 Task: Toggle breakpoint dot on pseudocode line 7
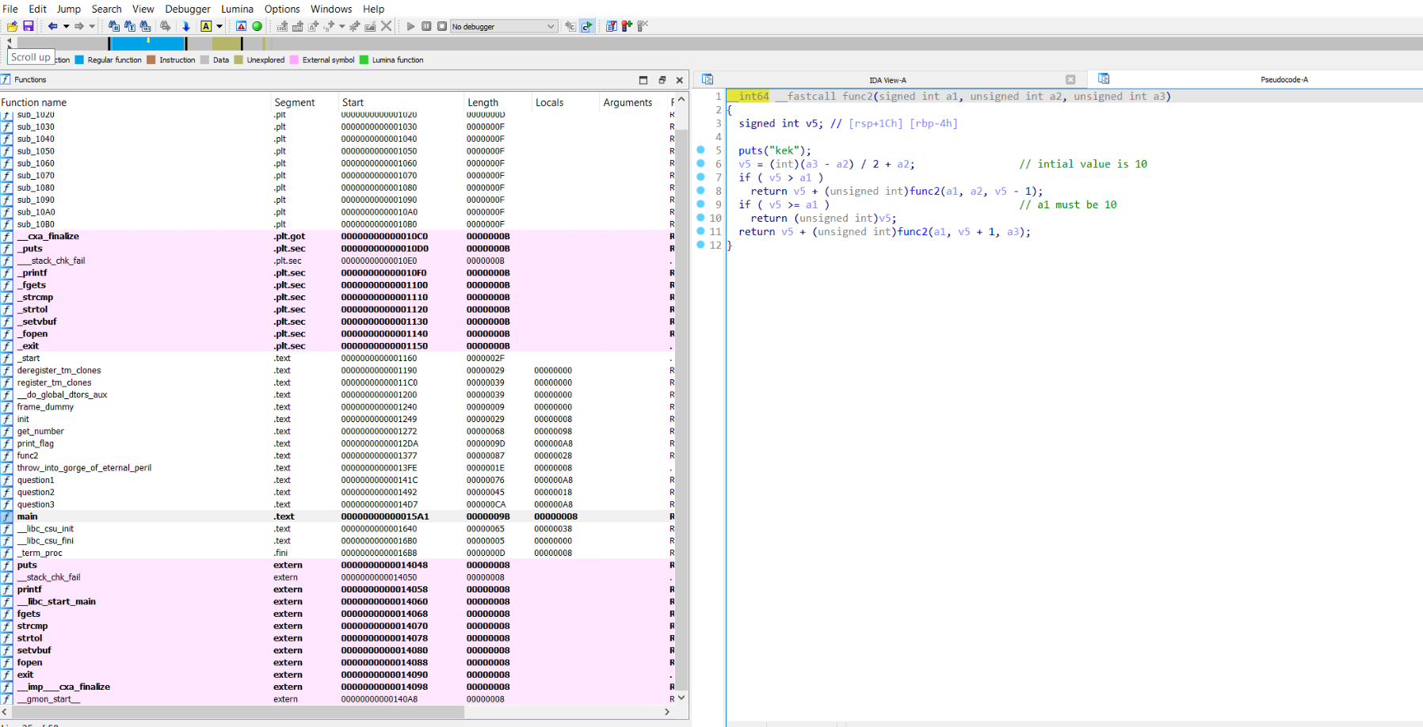coord(700,177)
